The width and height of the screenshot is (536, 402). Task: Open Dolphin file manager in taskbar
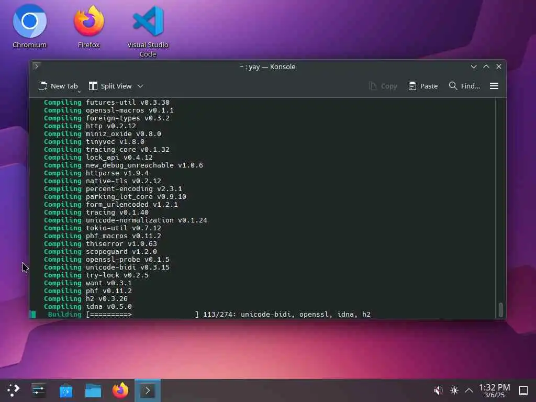[93, 390]
